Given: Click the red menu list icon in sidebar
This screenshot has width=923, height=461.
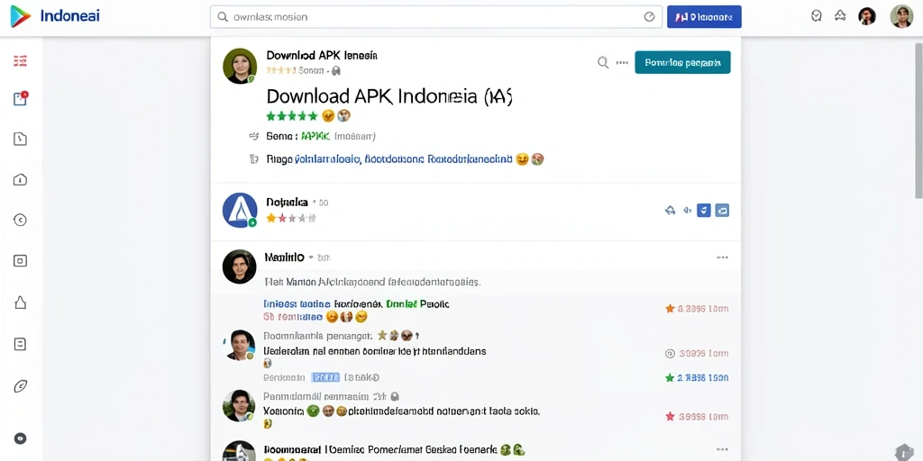Looking at the screenshot, I should pyautogui.click(x=21, y=60).
